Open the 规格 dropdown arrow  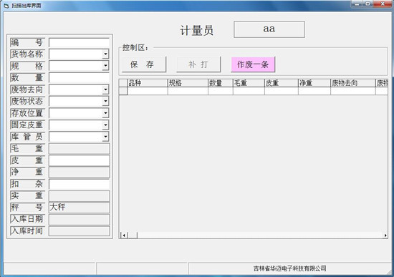tap(105, 66)
